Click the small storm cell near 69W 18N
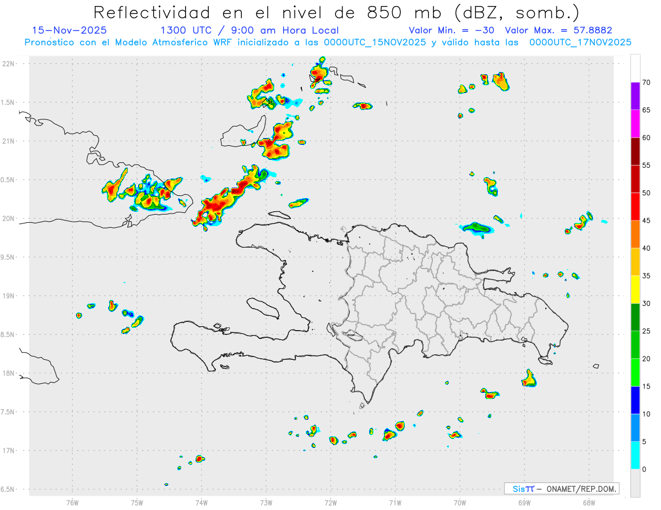 529,379
